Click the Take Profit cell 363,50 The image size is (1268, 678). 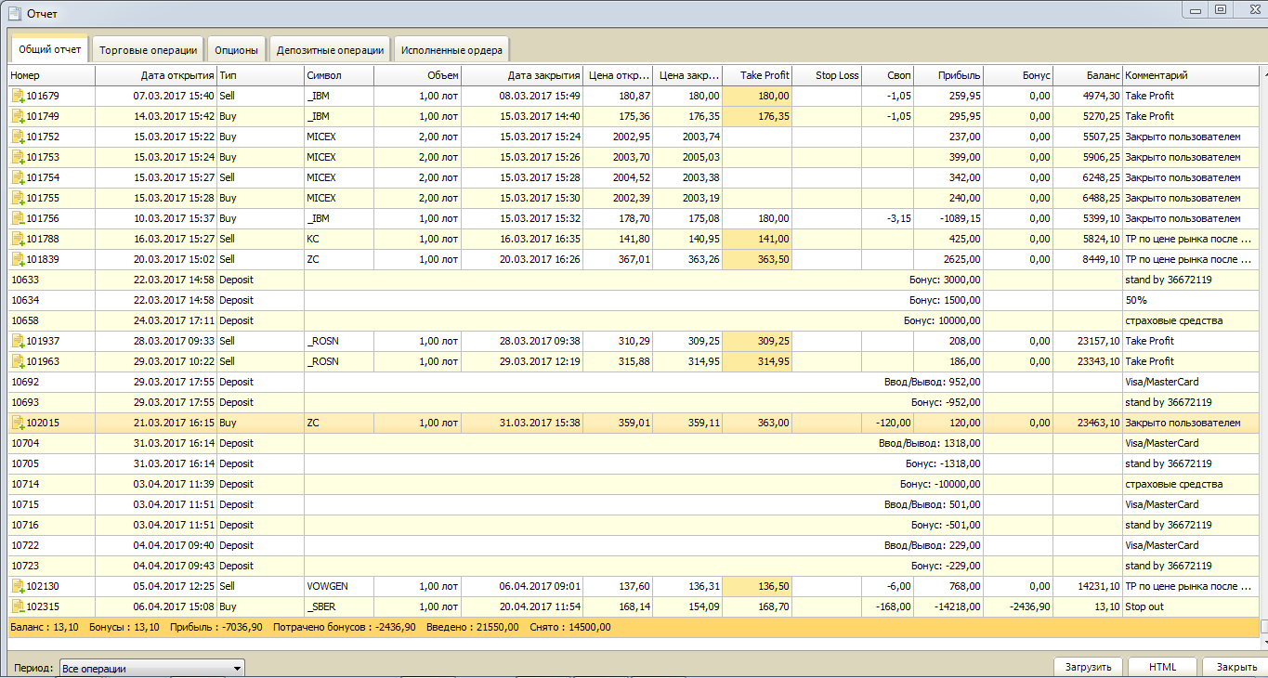[x=757, y=259]
